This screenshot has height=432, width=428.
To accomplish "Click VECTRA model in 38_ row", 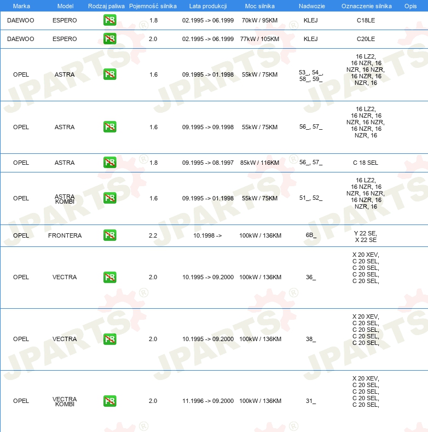I will point(65,339).
